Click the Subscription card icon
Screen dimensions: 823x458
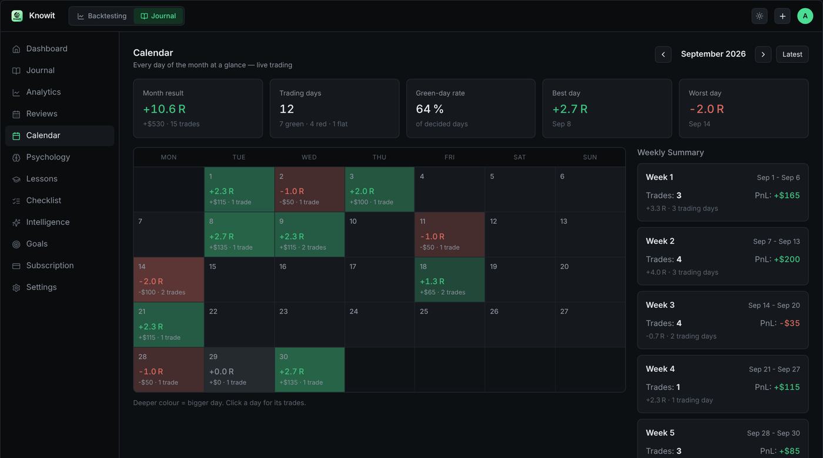16,267
